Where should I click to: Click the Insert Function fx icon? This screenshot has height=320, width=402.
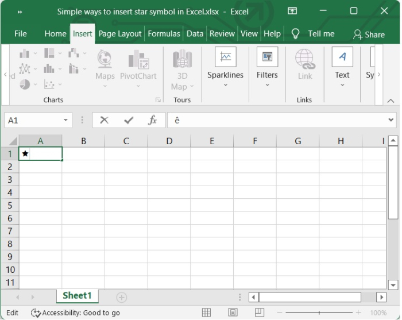153,121
